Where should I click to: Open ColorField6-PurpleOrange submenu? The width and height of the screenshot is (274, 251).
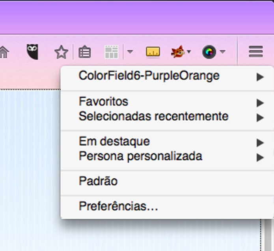167,76
